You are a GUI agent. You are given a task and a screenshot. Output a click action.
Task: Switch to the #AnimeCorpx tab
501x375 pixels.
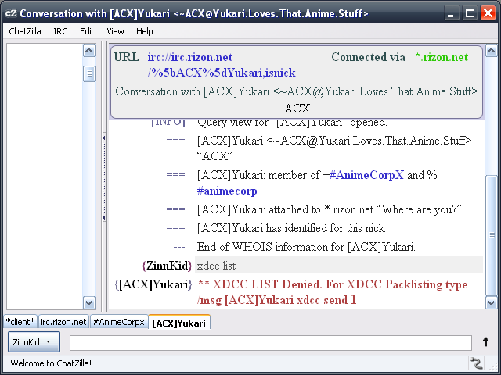(117, 322)
